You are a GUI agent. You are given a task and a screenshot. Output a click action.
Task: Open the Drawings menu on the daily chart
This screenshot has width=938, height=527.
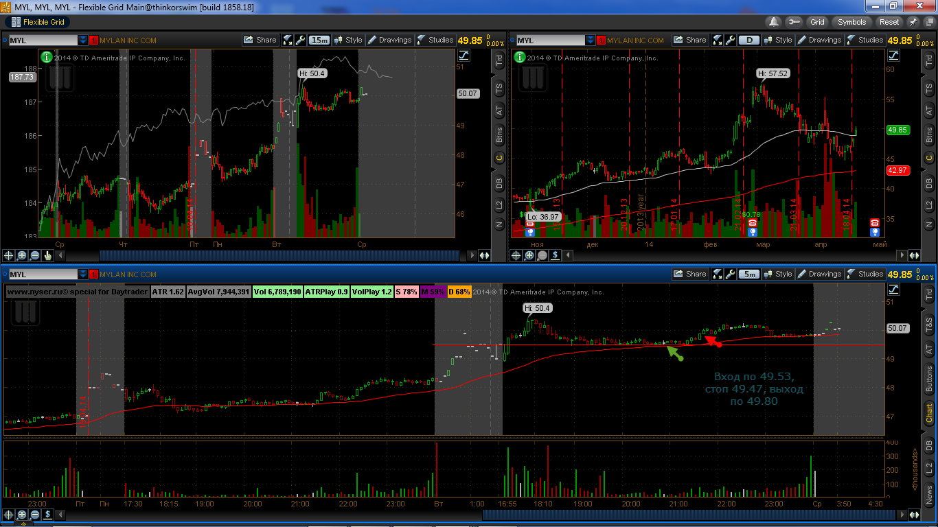point(819,40)
